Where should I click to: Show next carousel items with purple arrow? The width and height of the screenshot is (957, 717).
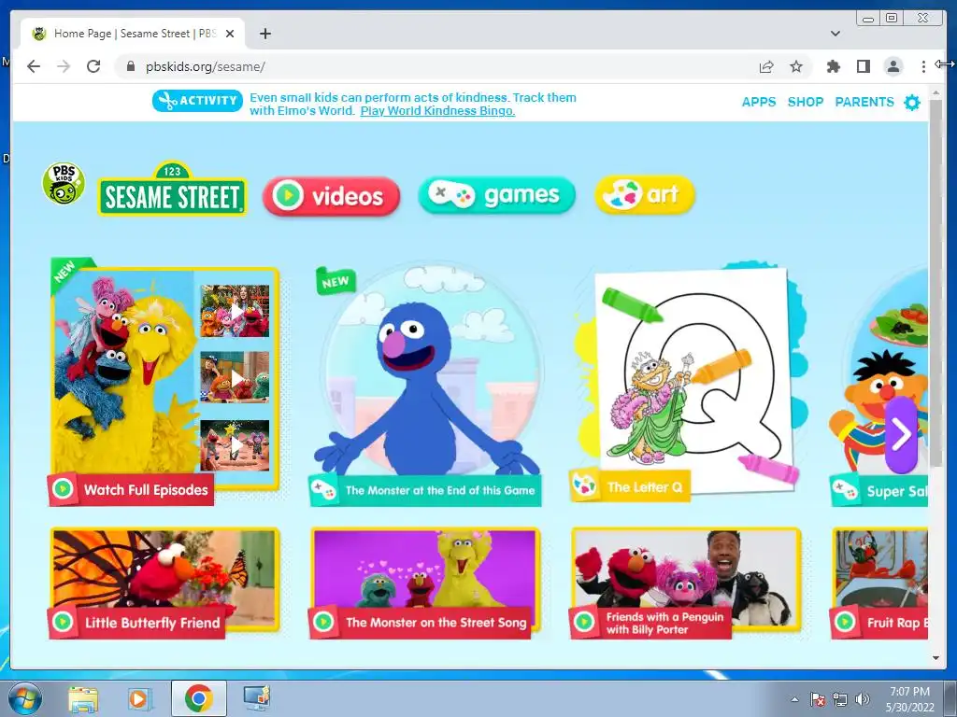[x=901, y=434]
